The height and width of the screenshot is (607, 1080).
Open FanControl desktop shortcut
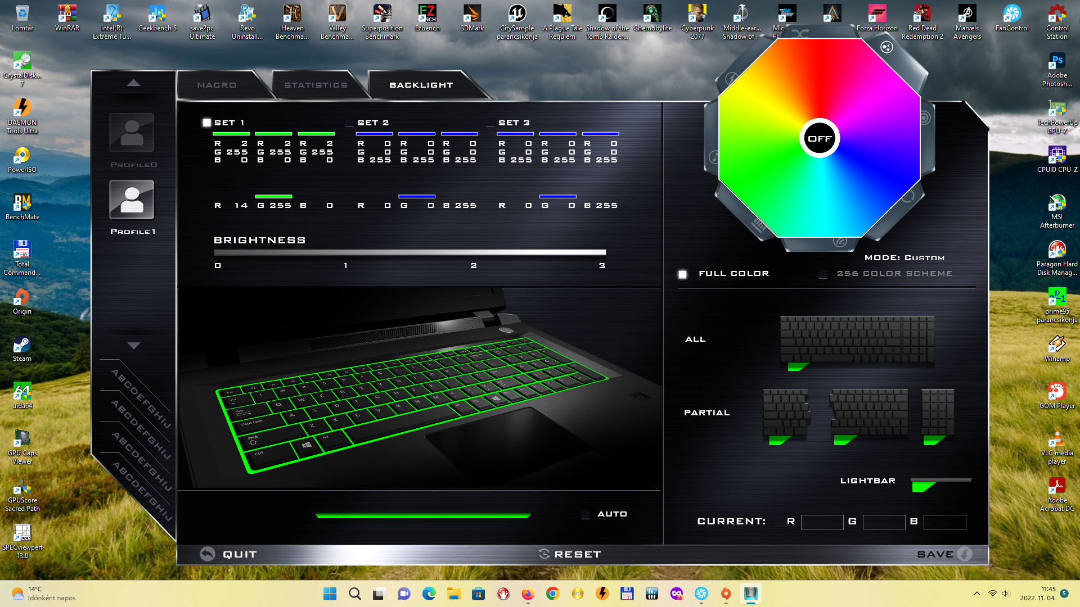click(1012, 18)
